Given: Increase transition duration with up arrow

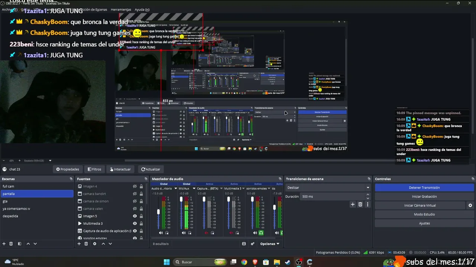Looking at the screenshot, I should click(368, 194).
